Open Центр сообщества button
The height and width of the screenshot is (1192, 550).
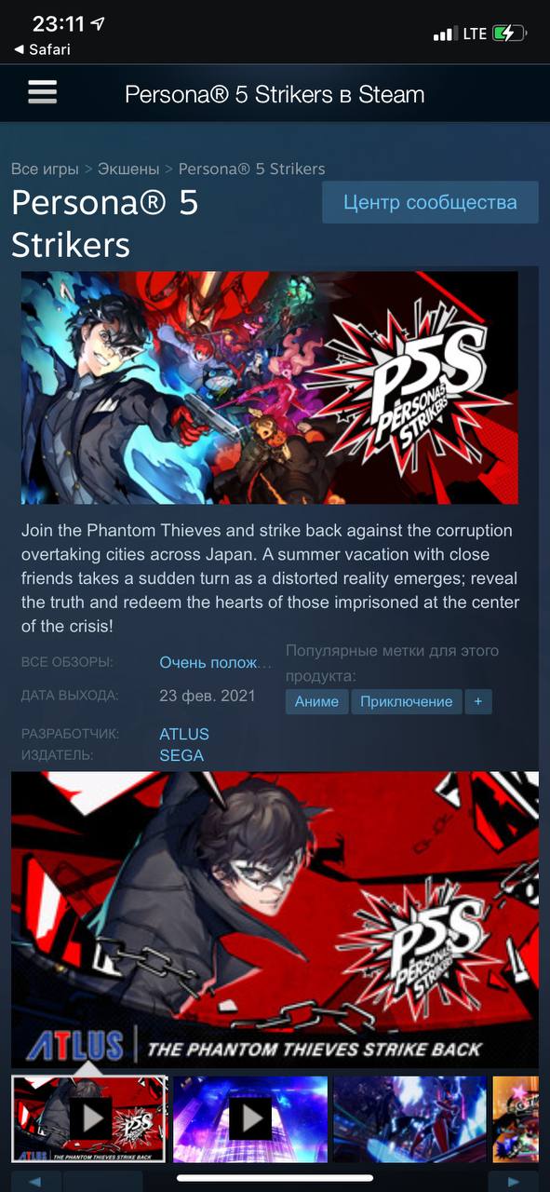click(430, 202)
